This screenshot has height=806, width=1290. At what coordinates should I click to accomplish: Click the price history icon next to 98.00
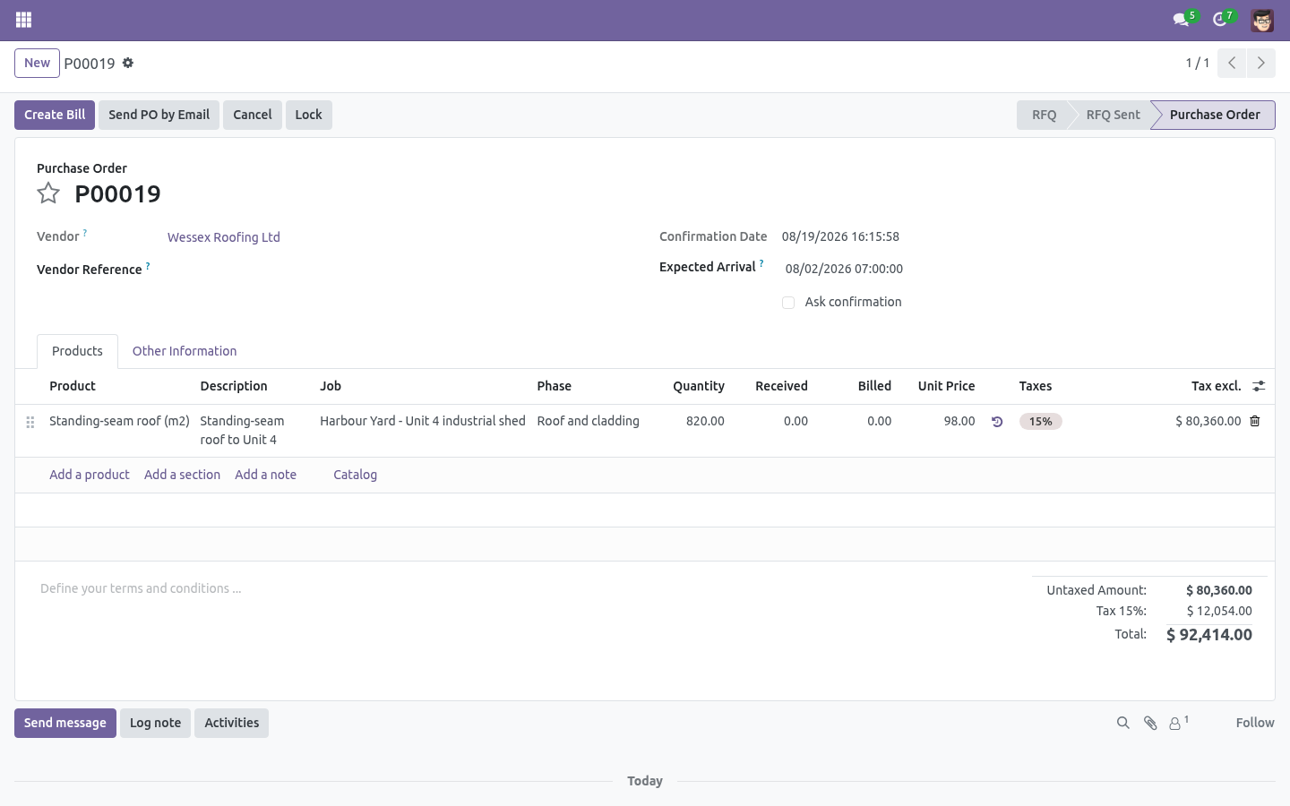(997, 422)
